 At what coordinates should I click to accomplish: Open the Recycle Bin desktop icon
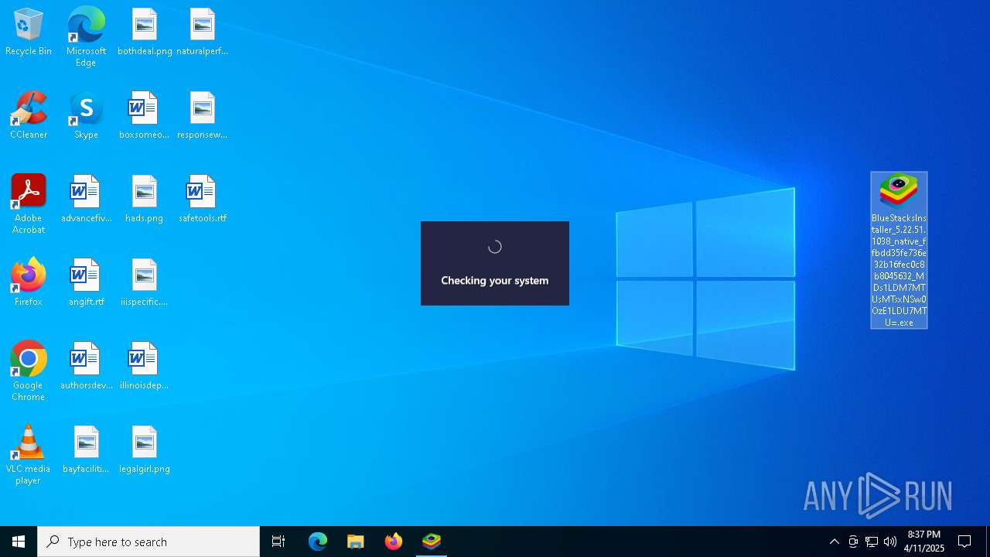click(x=29, y=32)
